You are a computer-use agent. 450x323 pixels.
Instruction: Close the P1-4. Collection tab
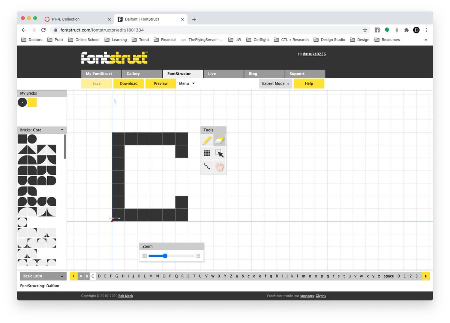pos(109,19)
